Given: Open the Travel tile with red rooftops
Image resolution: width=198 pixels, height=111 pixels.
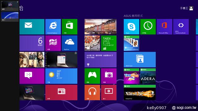Looking at the screenshot, I should 92,43.
